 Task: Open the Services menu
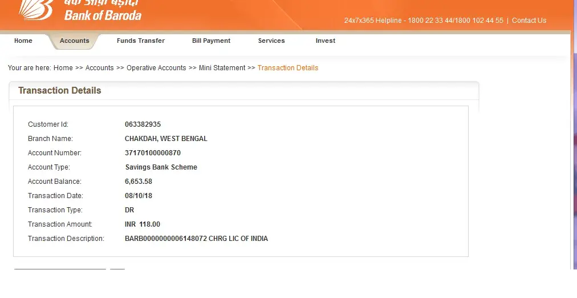click(271, 41)
